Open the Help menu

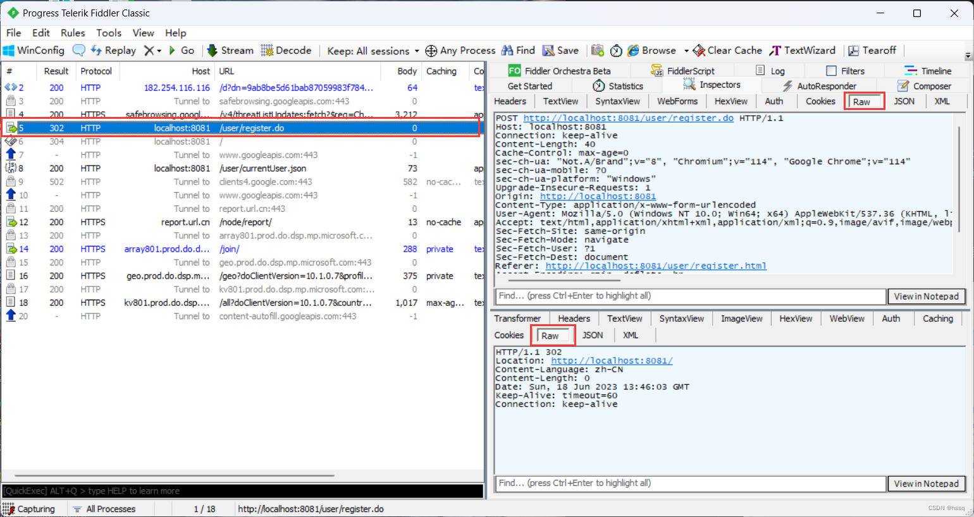[176, 33]
